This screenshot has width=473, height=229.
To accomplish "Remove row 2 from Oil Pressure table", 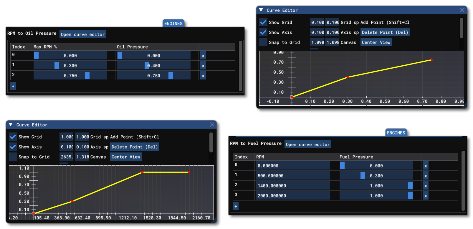I will (x=203, y=76).
